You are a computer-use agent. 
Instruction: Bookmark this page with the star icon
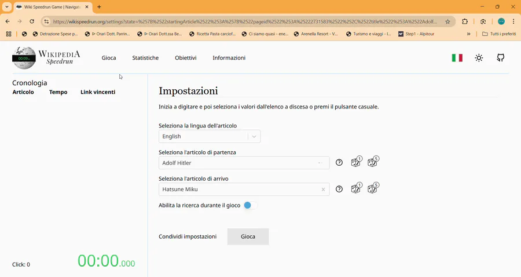click(447, 21)
